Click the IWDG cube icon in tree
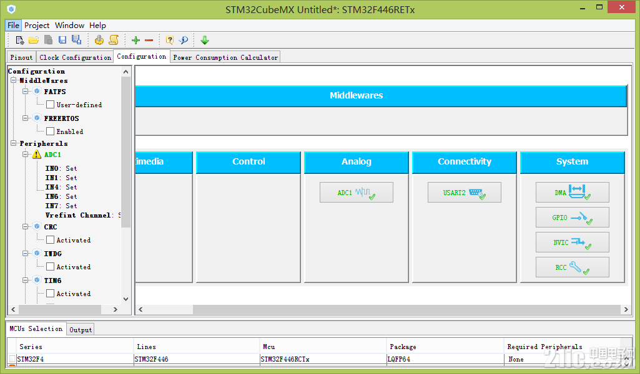Screen dimensions: 640x374 point(37,254)
